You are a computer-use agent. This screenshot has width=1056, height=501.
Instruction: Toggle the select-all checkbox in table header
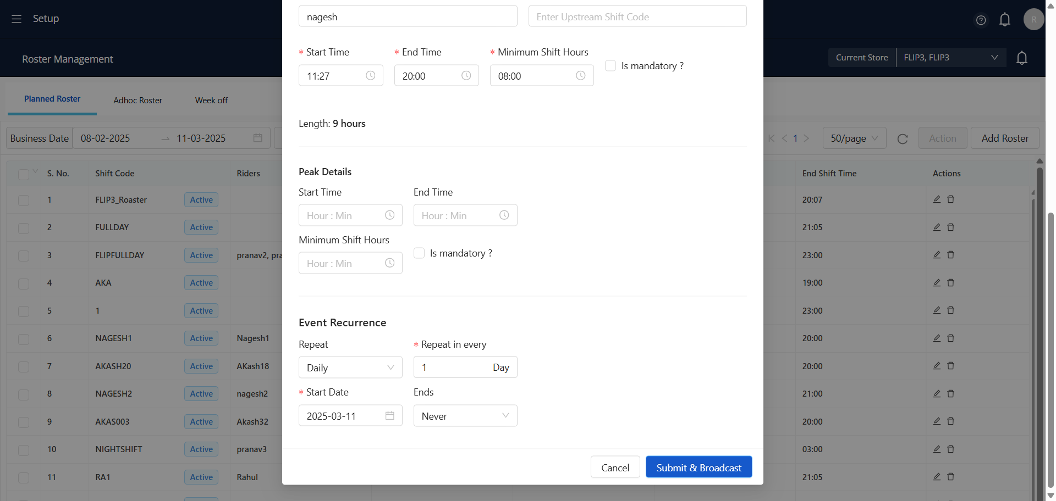24,174
